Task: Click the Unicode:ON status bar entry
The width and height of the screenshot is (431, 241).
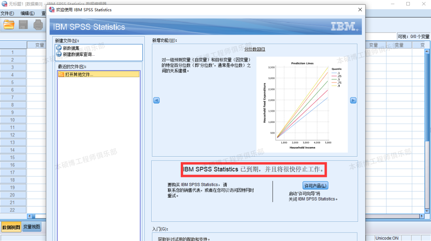Action: (387, 238)
